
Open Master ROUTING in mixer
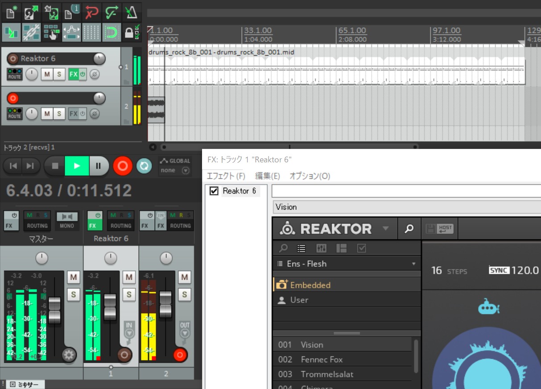[x=37, y=226]
